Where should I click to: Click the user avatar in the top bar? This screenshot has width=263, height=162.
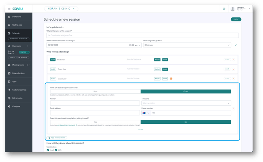(232, 9)
